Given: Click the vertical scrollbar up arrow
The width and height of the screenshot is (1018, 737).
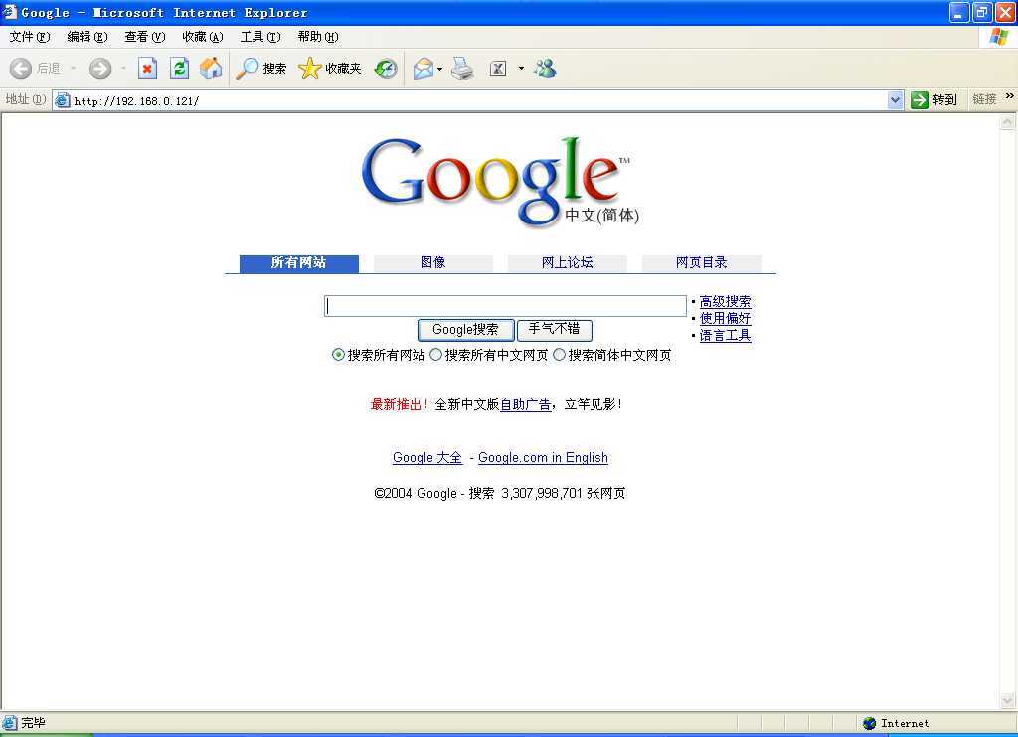Looking at the screenshot, I should (x=1008, y=122).
